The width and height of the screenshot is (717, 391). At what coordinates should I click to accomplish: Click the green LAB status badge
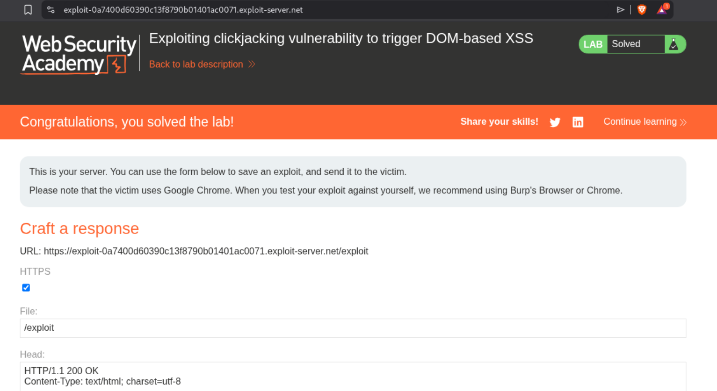pyautogui.click(x=593, y=44)
